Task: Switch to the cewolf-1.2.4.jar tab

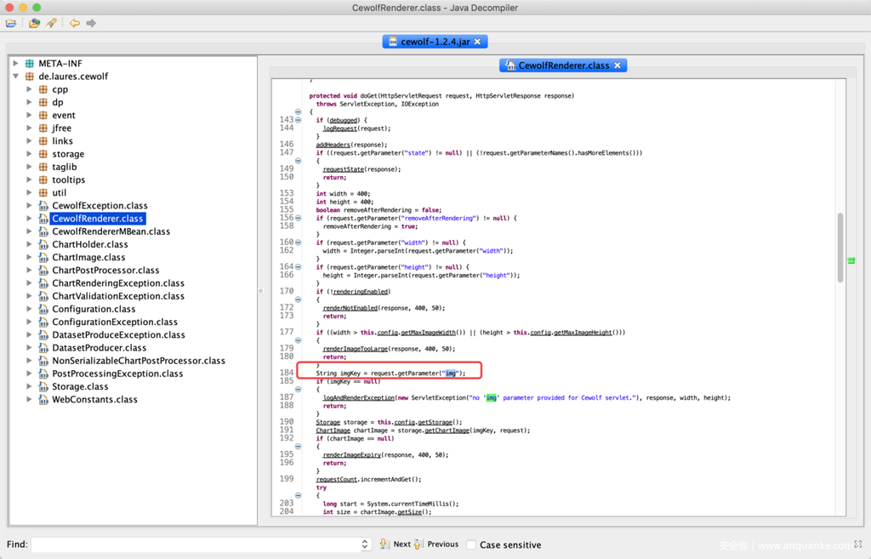Action: tap(434, 42)
